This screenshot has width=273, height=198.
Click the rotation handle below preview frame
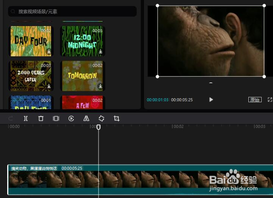coord(211,84)
